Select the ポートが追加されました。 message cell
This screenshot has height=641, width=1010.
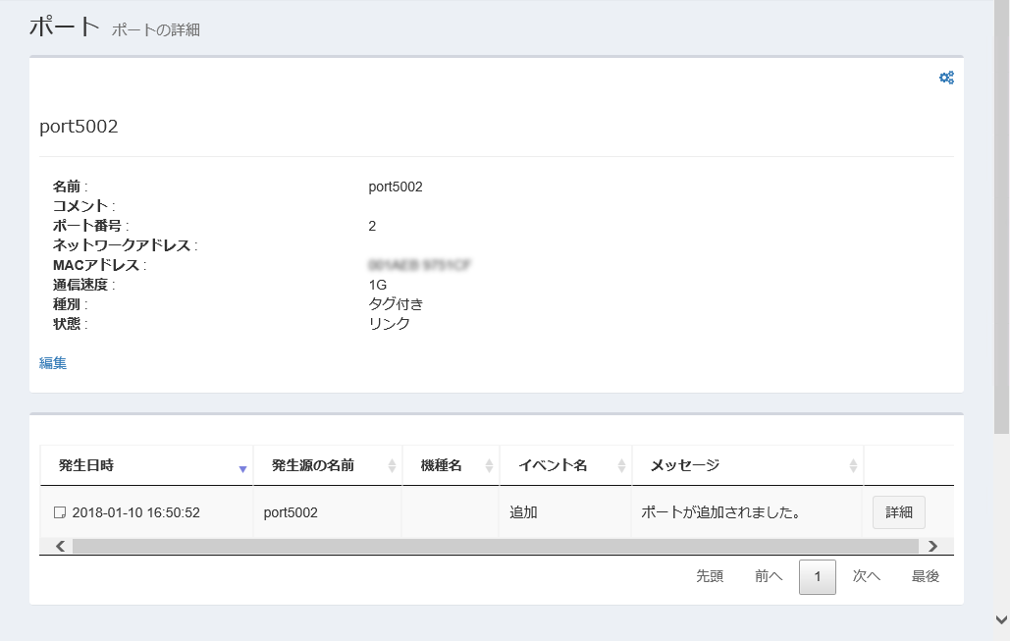[x=720, y=512]
